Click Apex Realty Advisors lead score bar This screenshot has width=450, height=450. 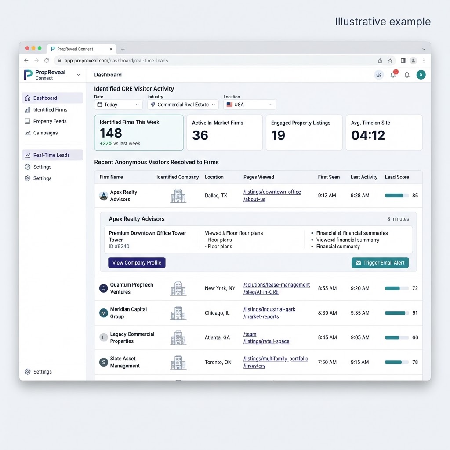397,196
